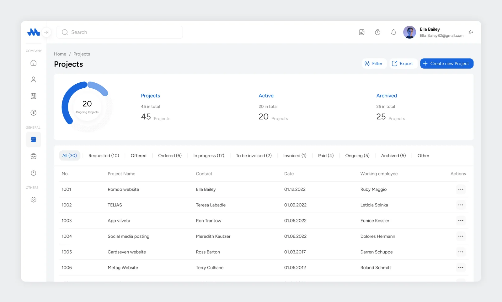
Task: Select project name Romdo website
Action: (123, 189)
